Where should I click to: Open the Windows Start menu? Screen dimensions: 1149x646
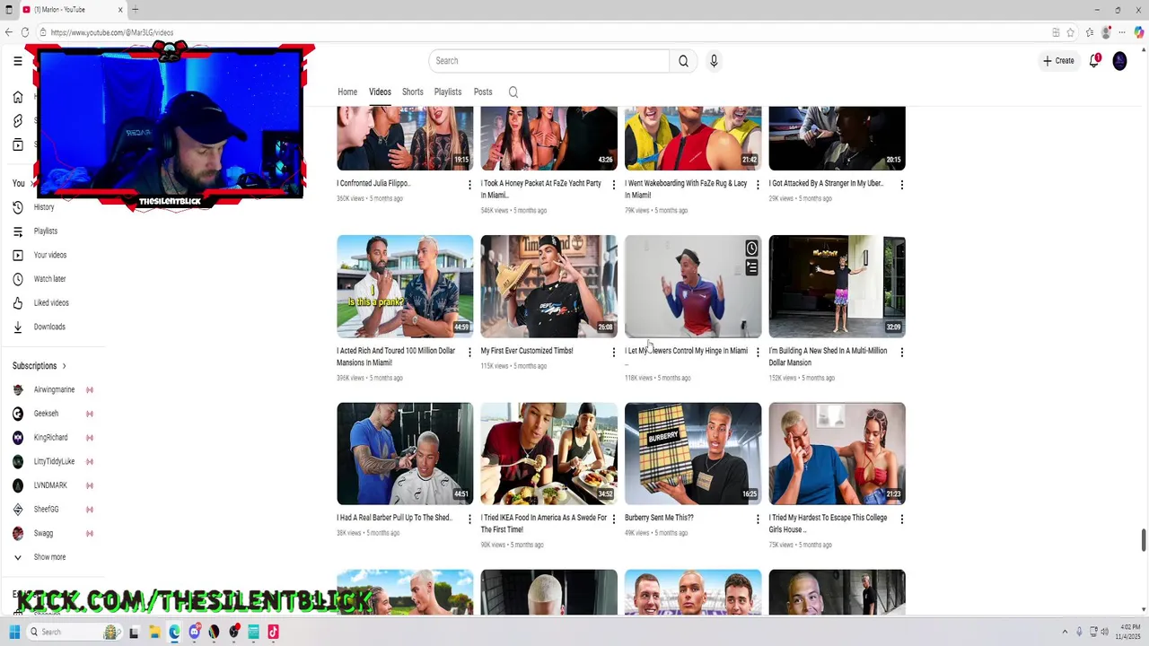click(x=14, y=632)
